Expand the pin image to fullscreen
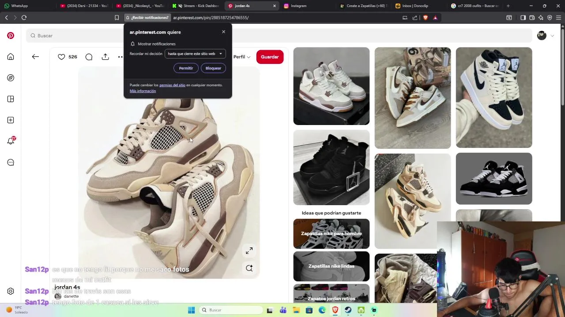 [249, 251]
